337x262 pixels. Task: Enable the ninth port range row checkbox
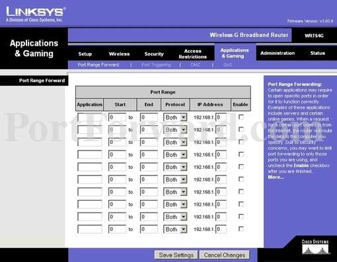(241, 216)
